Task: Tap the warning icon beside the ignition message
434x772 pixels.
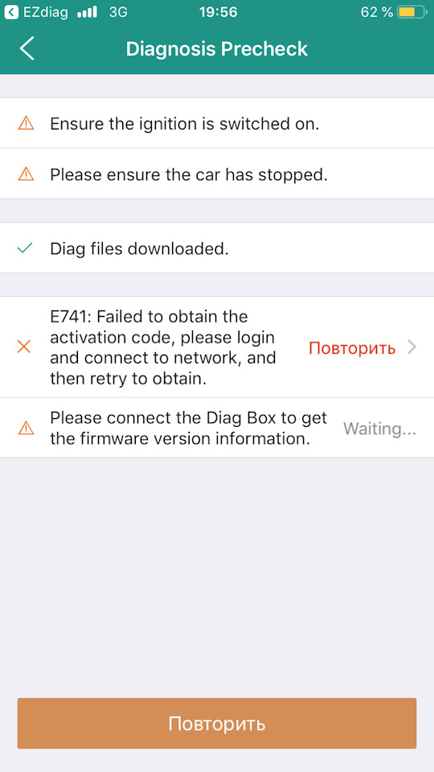Action: [26, 123]
